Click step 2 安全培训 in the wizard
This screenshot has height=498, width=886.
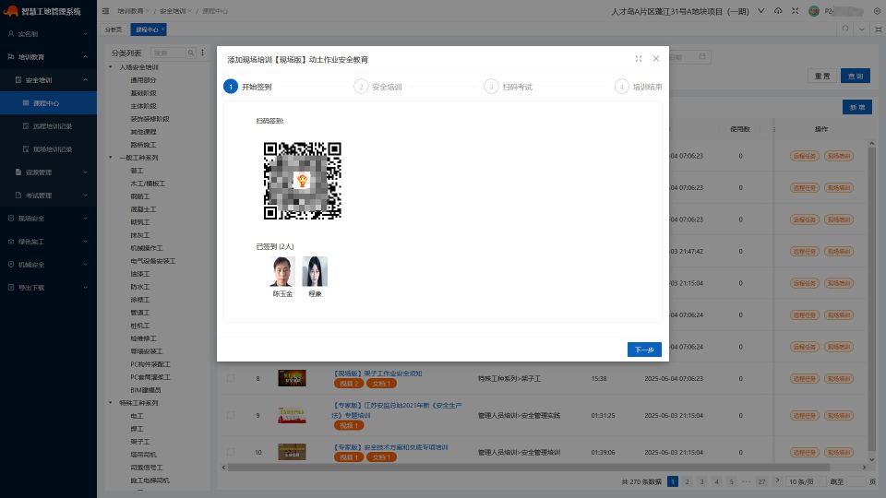378,87
